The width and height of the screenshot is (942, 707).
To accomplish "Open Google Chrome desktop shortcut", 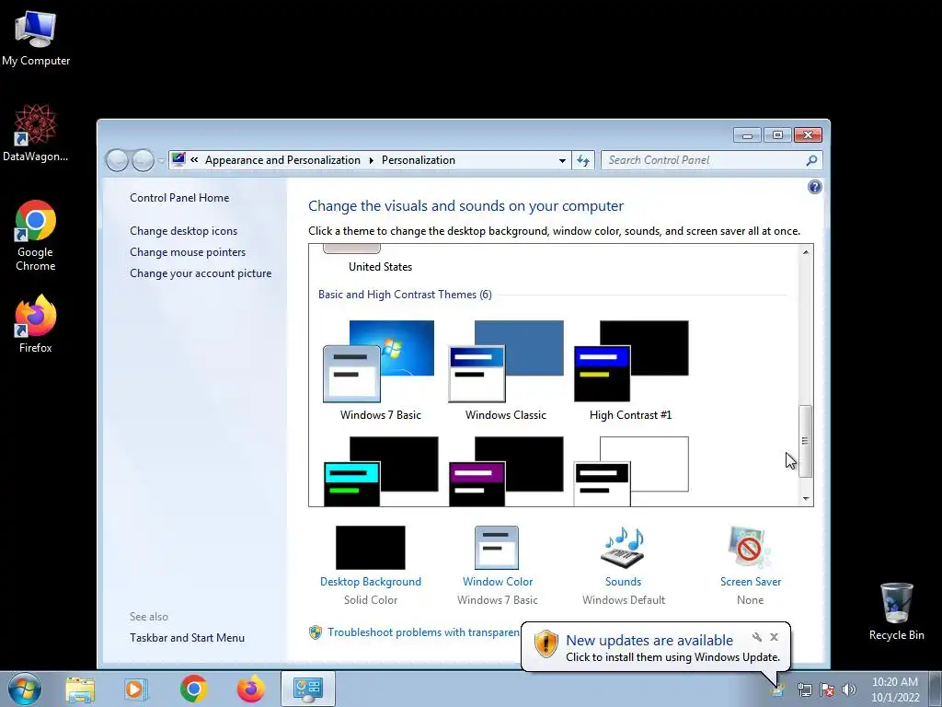I will pyautogui.click(x=36, y=235).
